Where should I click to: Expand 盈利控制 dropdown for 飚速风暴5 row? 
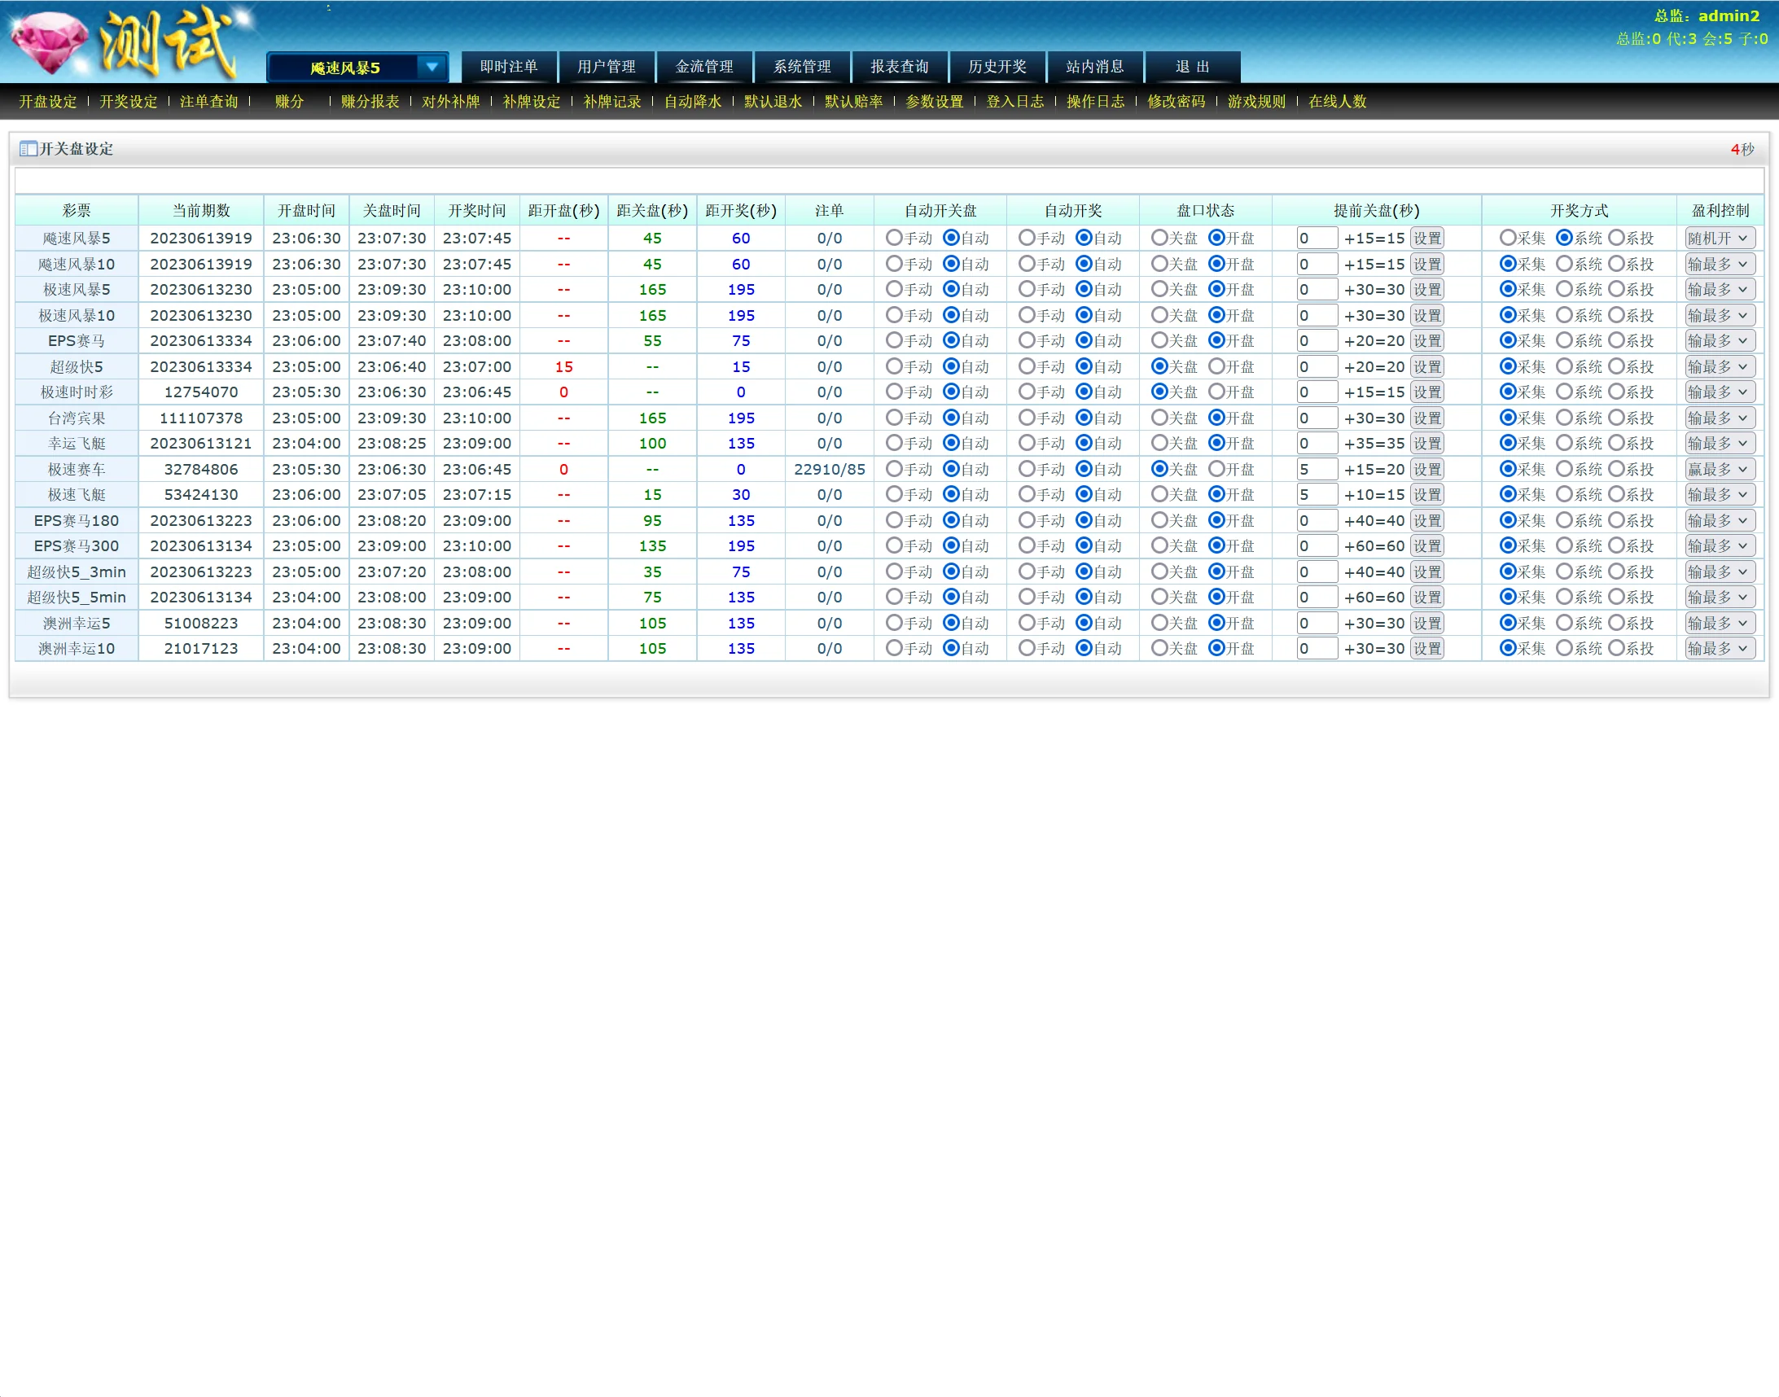point(1719,238)
